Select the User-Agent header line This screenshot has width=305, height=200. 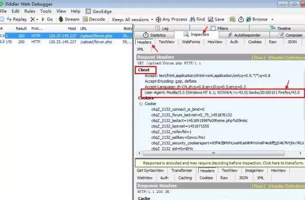(222, 93)
